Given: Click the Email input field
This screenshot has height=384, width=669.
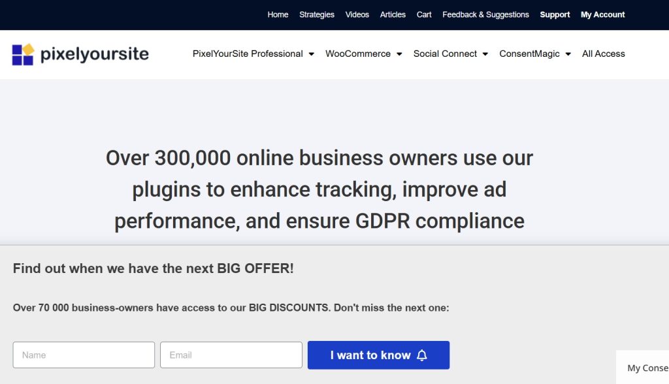Looking at the screenshot, I should pos(231,355).
